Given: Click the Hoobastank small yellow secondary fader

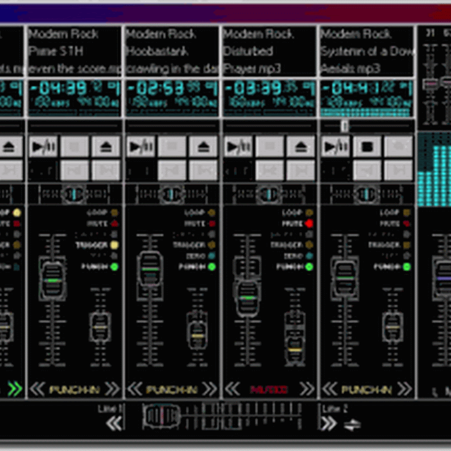Looking at the screenshot, I should (x=197, y=335).
